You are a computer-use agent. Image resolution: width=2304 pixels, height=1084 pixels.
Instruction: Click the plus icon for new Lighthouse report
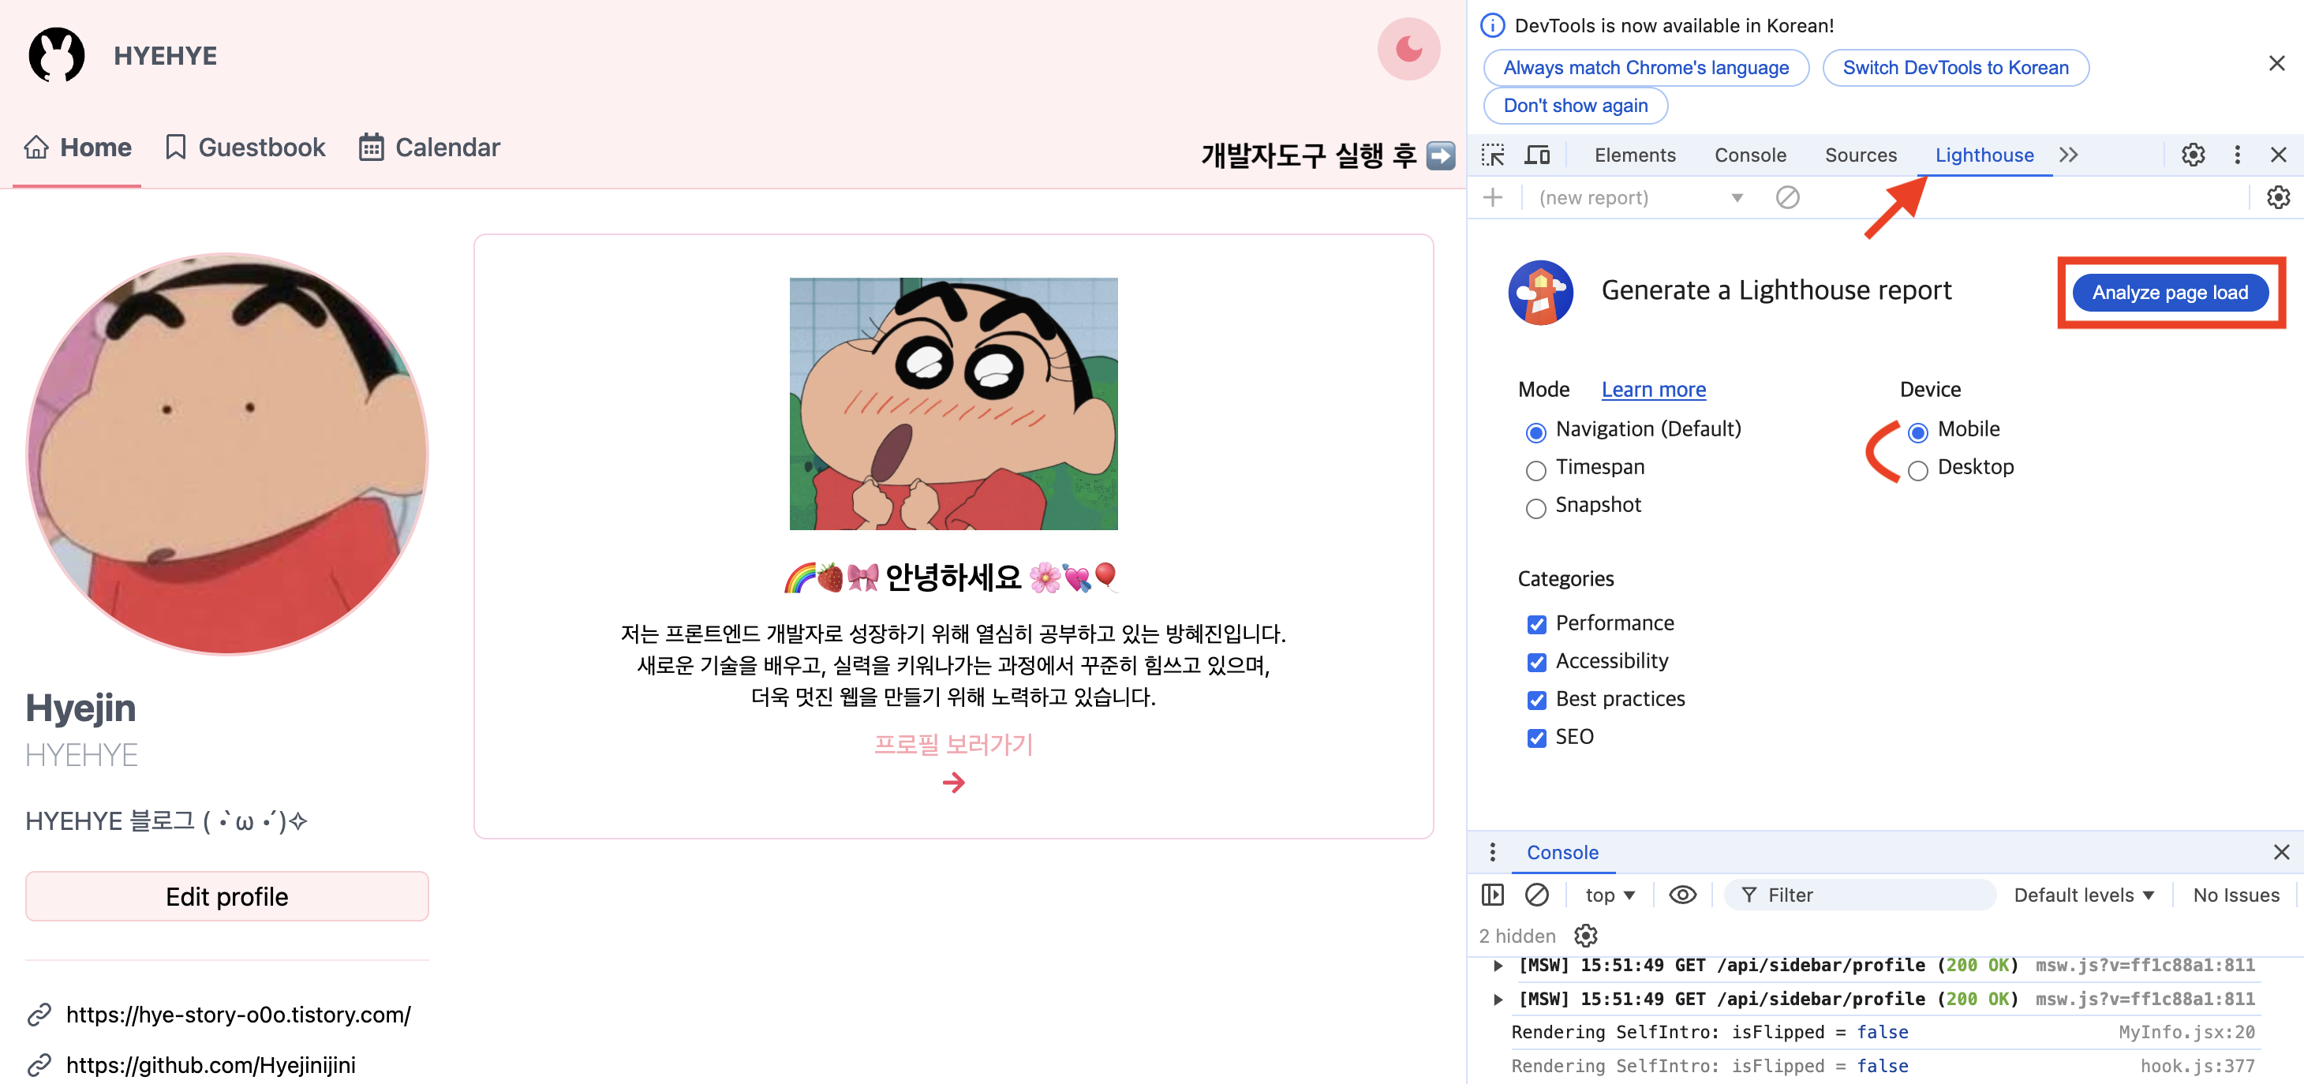[x=1492, y=198]
